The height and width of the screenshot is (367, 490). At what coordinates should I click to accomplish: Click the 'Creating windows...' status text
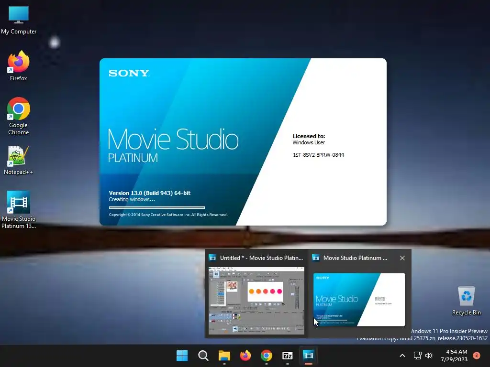pyautogui.click(x=132, y=199)
